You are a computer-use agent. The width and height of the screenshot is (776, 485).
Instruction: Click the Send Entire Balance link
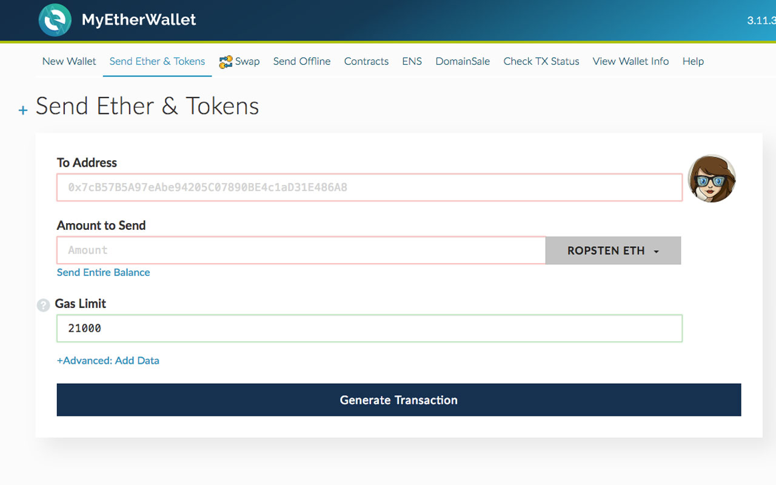tap(103, 272)
